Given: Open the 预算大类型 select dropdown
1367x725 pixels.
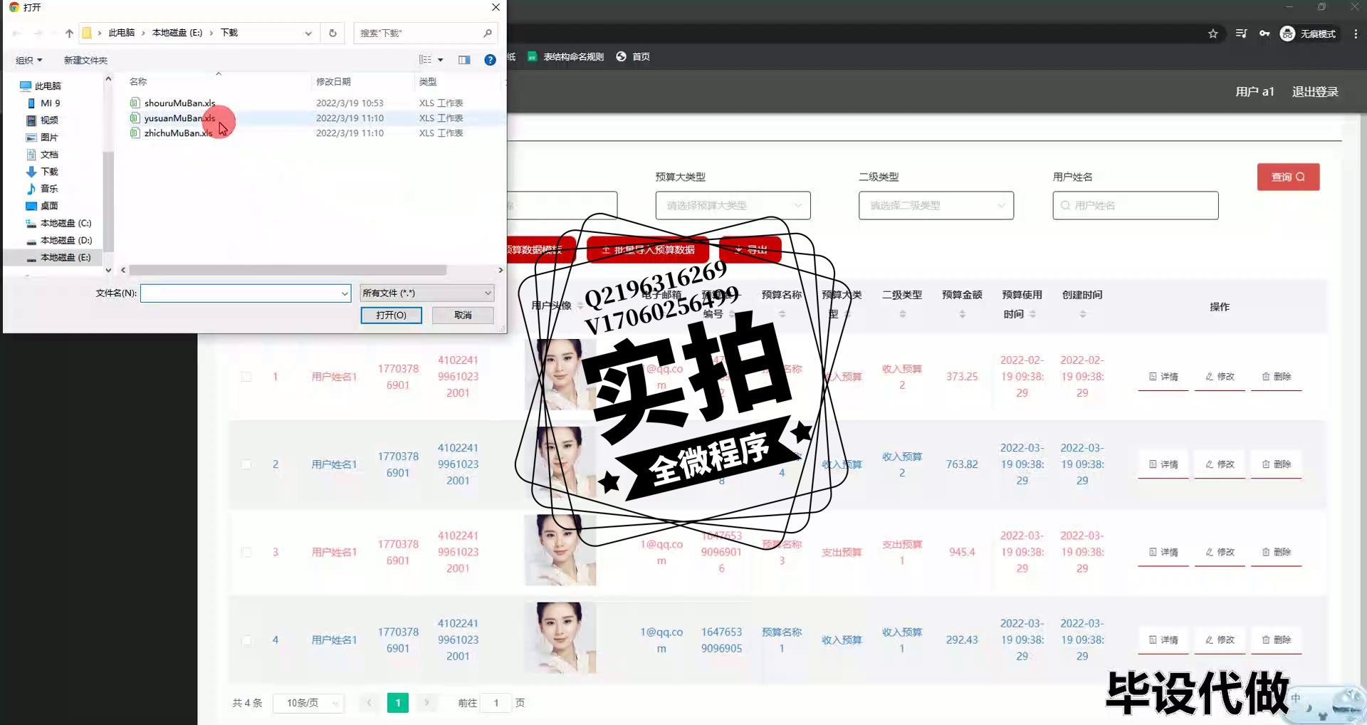Looking at the screenshot, I should coord(733,206).
